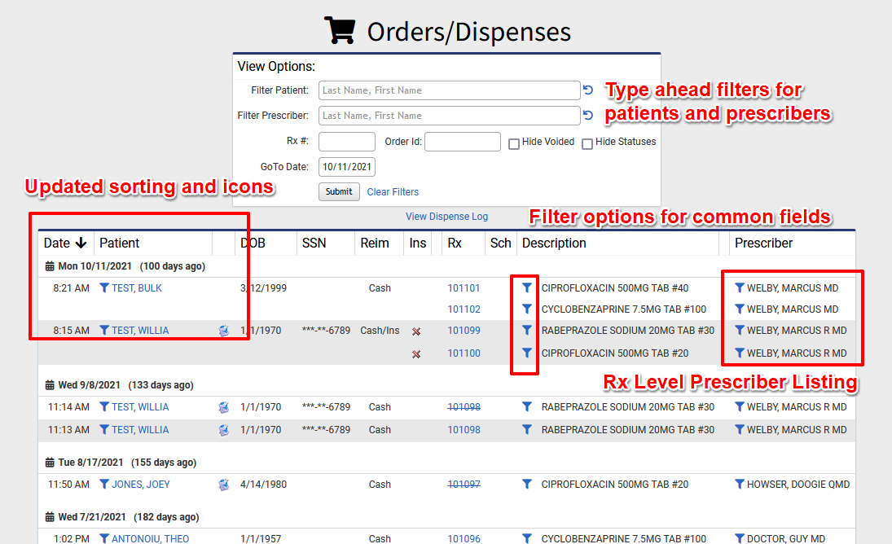The width and height of the screenshot is (892, 544).
Task: Check the Hide Statuses checkbox
Action: [587, 143]
